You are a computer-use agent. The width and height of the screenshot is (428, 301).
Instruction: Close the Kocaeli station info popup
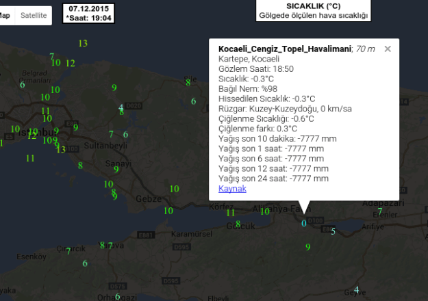(388, 49)
